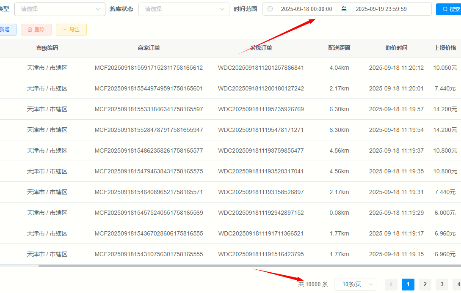Click the 6.000元 price cell
The image size is (461, 293).
point(445,213)
